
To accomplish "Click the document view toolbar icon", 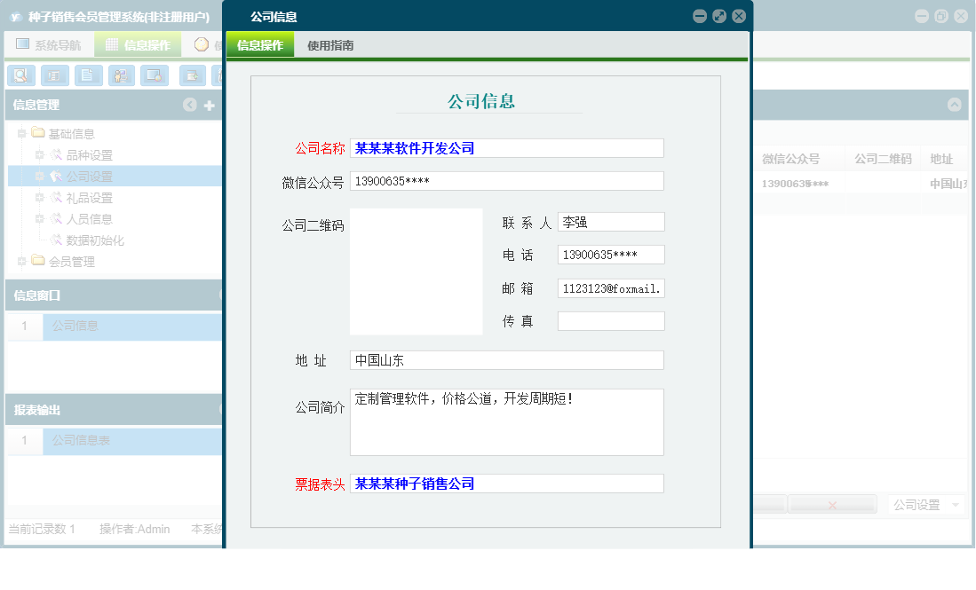I will (x=89, y=75).
